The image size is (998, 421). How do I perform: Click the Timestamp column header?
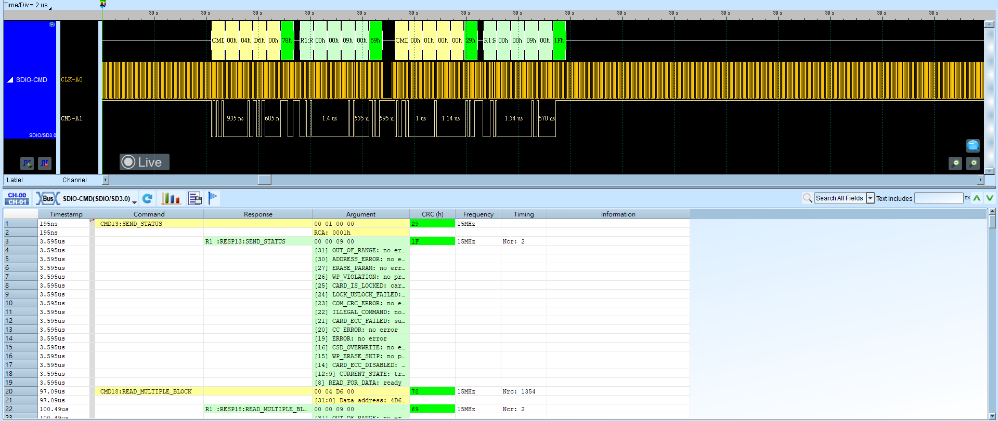pyautogui.click(x=66, y=214)
